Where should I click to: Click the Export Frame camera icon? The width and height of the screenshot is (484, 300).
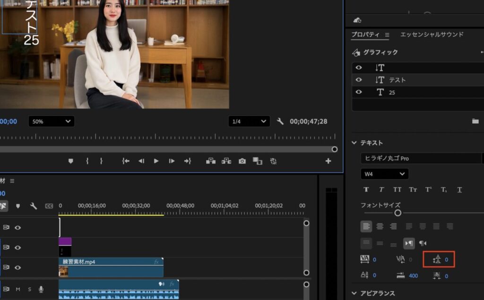tap(242, 161)
